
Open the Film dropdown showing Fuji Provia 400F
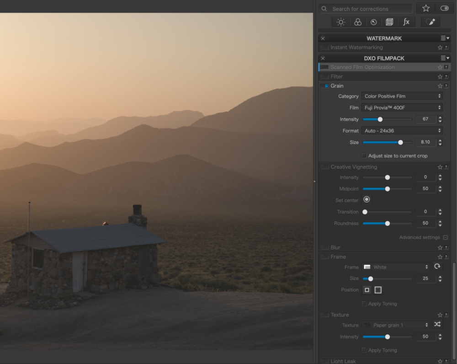402,108
